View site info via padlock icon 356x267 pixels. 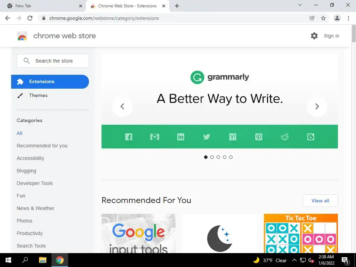(44, 18)
